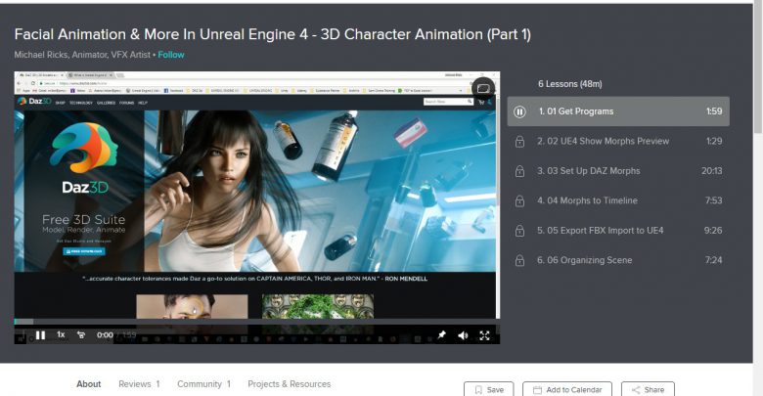Switch to the Community tab
Screen dimensions: 763x396
tap(203, 384)
